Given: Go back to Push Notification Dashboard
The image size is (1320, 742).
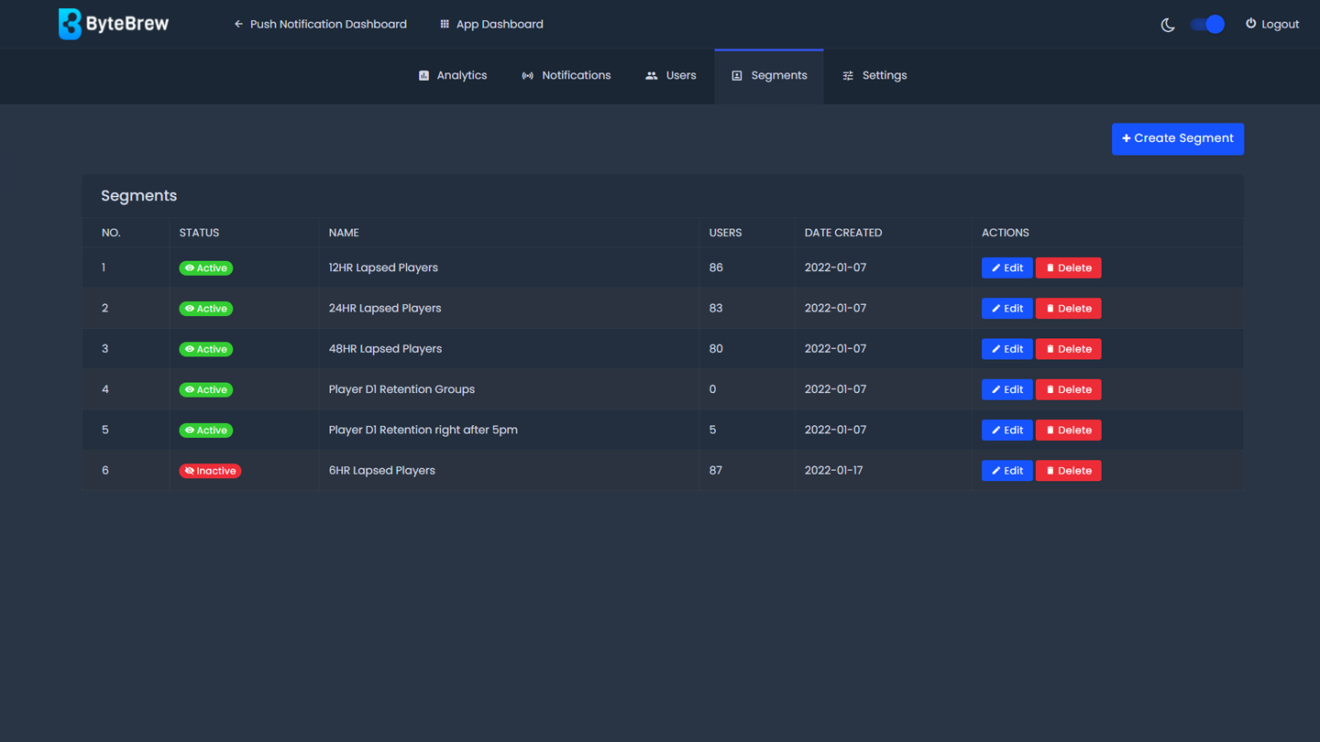Looking at the screenshot, I should pos(320,24).
